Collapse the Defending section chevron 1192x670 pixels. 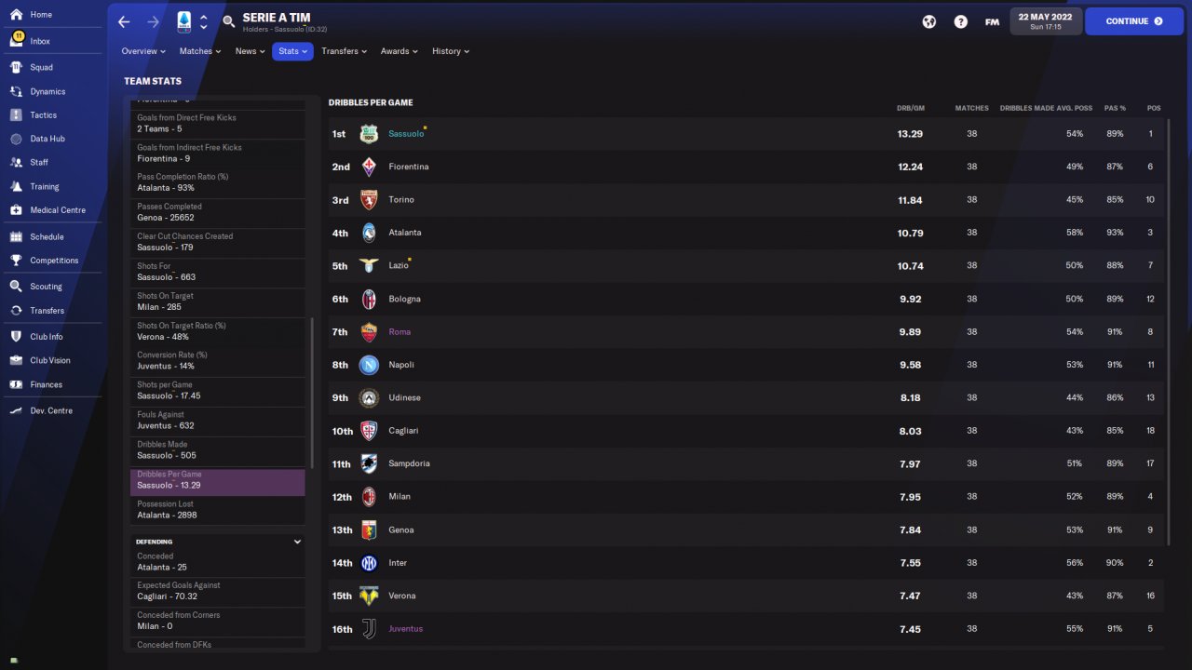point(297,542)
